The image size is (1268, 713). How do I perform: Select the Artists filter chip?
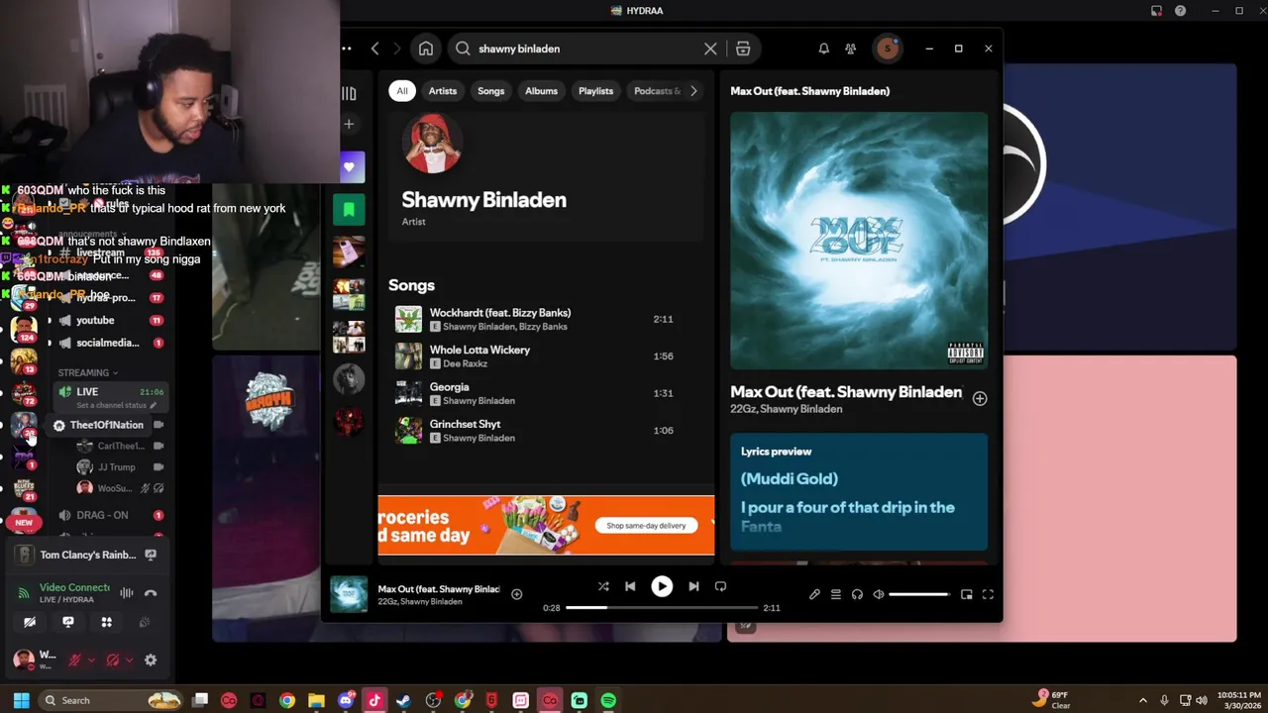click(x=443, y=91)
